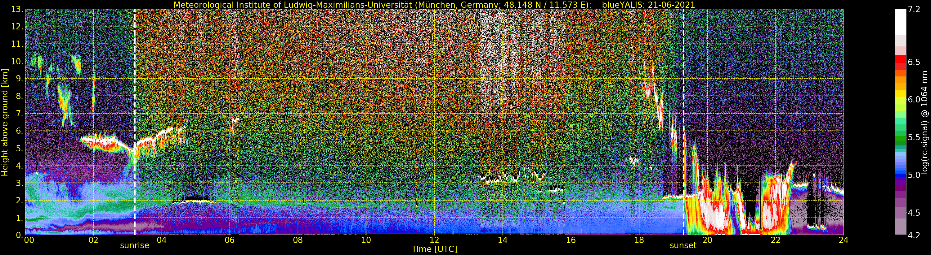Screen dimensions: 931x255
Task: Click the 18 hour tick label
Action: pos(639,240)
